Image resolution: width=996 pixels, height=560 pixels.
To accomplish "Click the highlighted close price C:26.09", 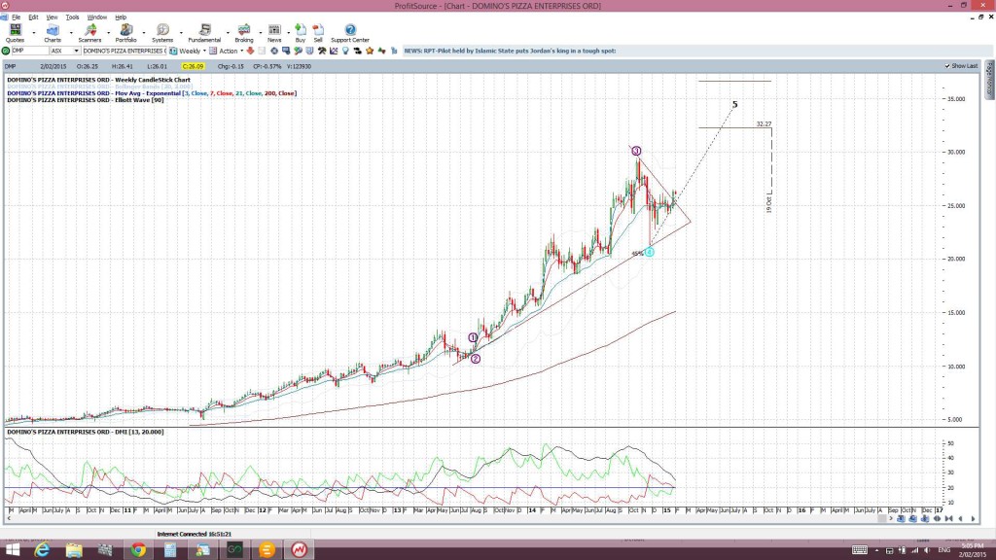I will click(193, 66).
